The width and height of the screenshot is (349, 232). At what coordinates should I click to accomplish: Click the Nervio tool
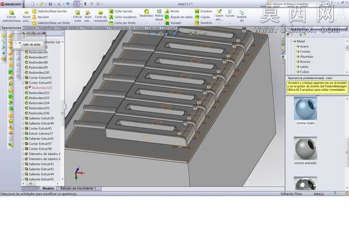172,11
